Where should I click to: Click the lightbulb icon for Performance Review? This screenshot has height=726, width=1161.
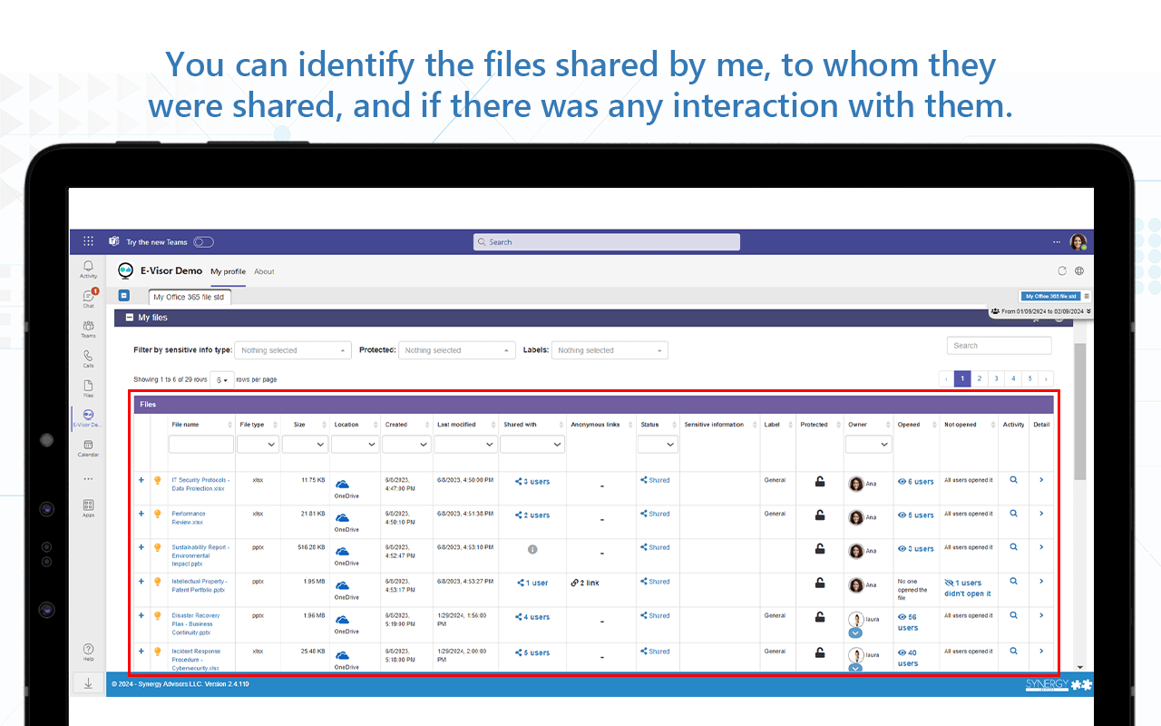[157, 514]
